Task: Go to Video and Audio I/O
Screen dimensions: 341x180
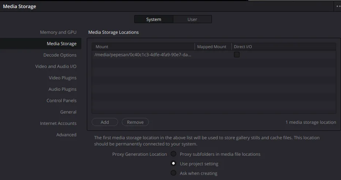Action: pyautogui.click(x=56, y=66)
